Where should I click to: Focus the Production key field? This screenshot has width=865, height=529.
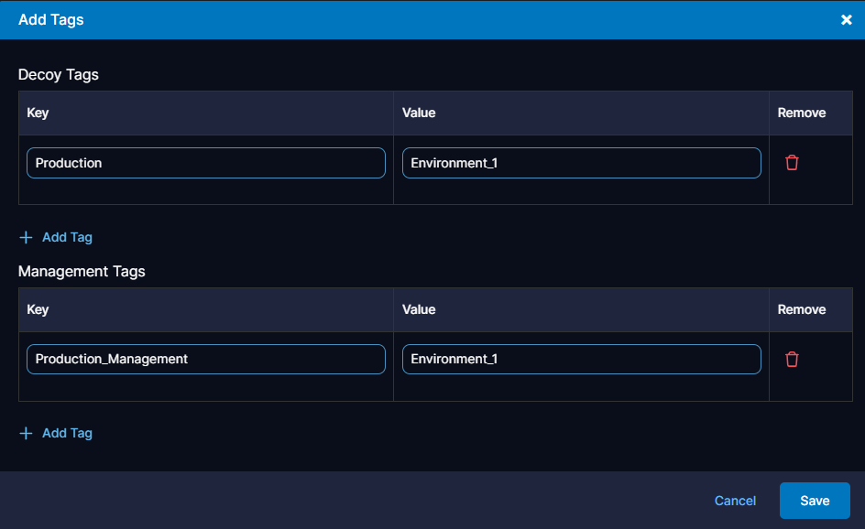(205, 163)
